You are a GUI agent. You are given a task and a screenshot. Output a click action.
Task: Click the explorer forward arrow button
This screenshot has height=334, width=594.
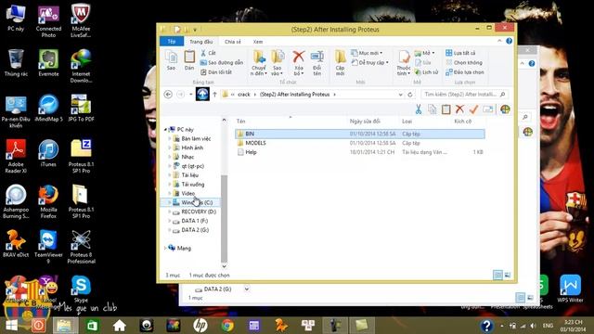pos(181,95)
